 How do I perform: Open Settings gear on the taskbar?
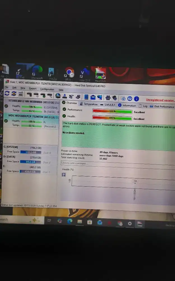(130, 224)
